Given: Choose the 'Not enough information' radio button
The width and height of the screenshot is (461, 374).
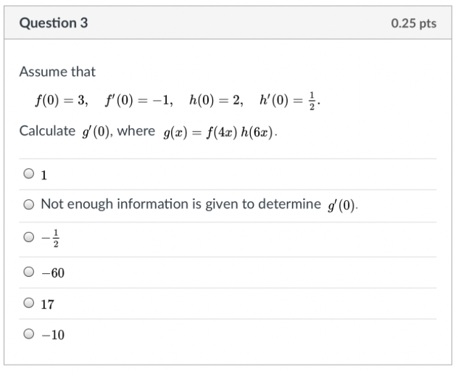Looking at the screenshot, I should coord(28,204).
